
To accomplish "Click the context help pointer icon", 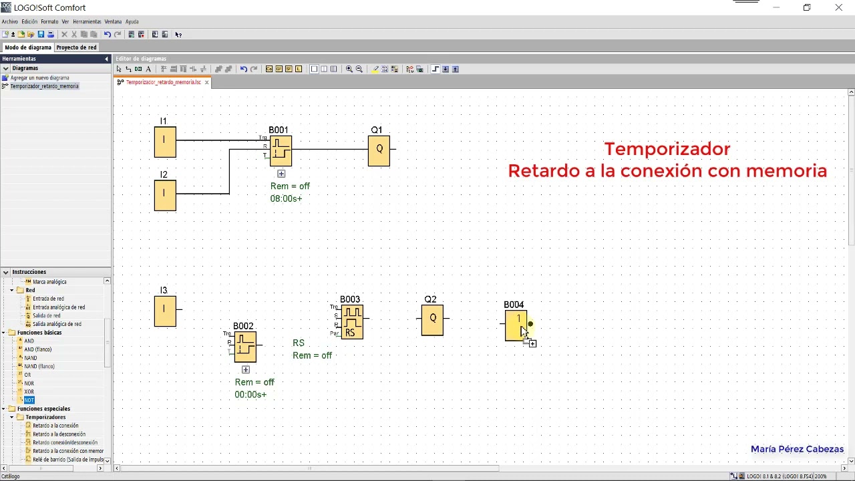I will [x=178, y=34].
